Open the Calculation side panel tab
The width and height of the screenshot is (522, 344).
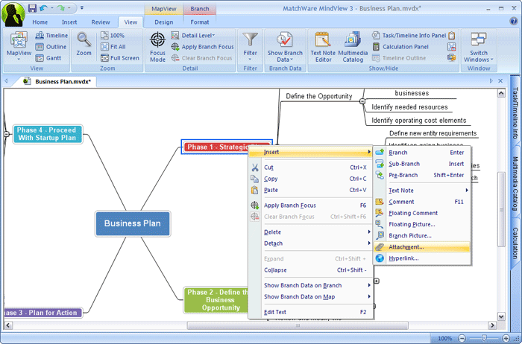coord(515,243)
